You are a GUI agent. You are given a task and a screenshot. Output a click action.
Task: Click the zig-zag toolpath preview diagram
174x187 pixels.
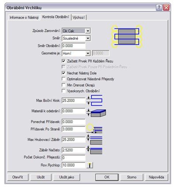tap(127, 36)
